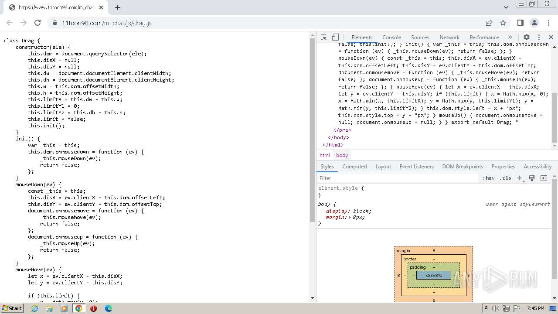Open the media player taskbar icon
This screenshot has width=558, height=314.
(x=64, y=308)
